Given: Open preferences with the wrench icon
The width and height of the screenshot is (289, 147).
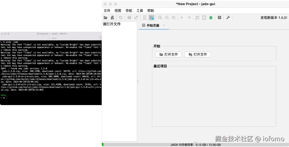Looking at the screenshot, I should click(x=228, y=18).
